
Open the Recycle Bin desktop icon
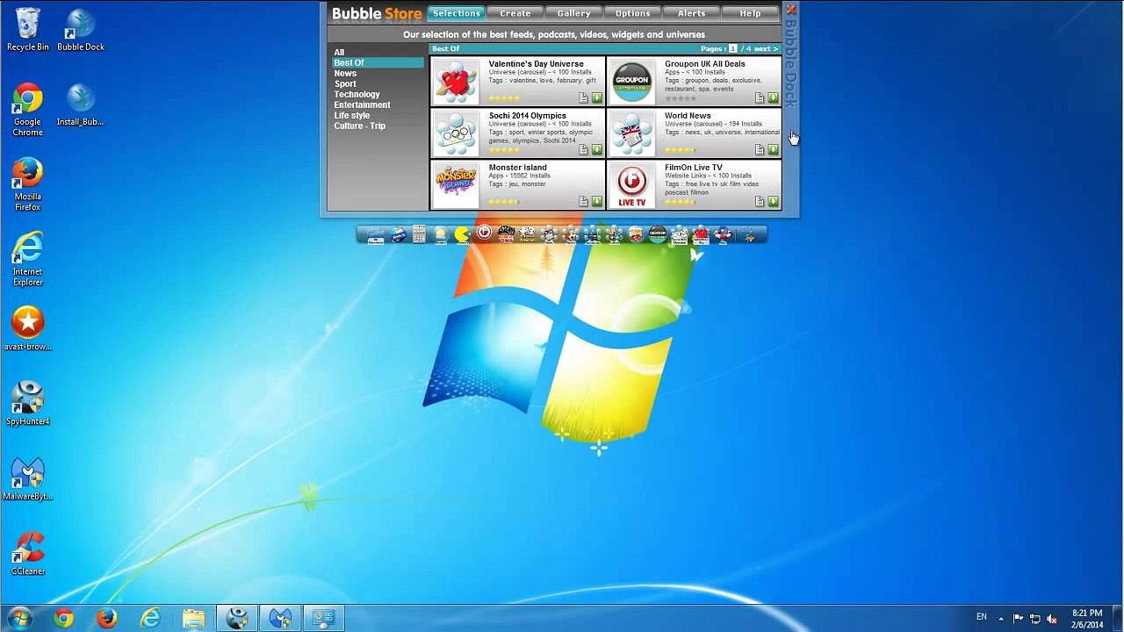pos(28,30)
